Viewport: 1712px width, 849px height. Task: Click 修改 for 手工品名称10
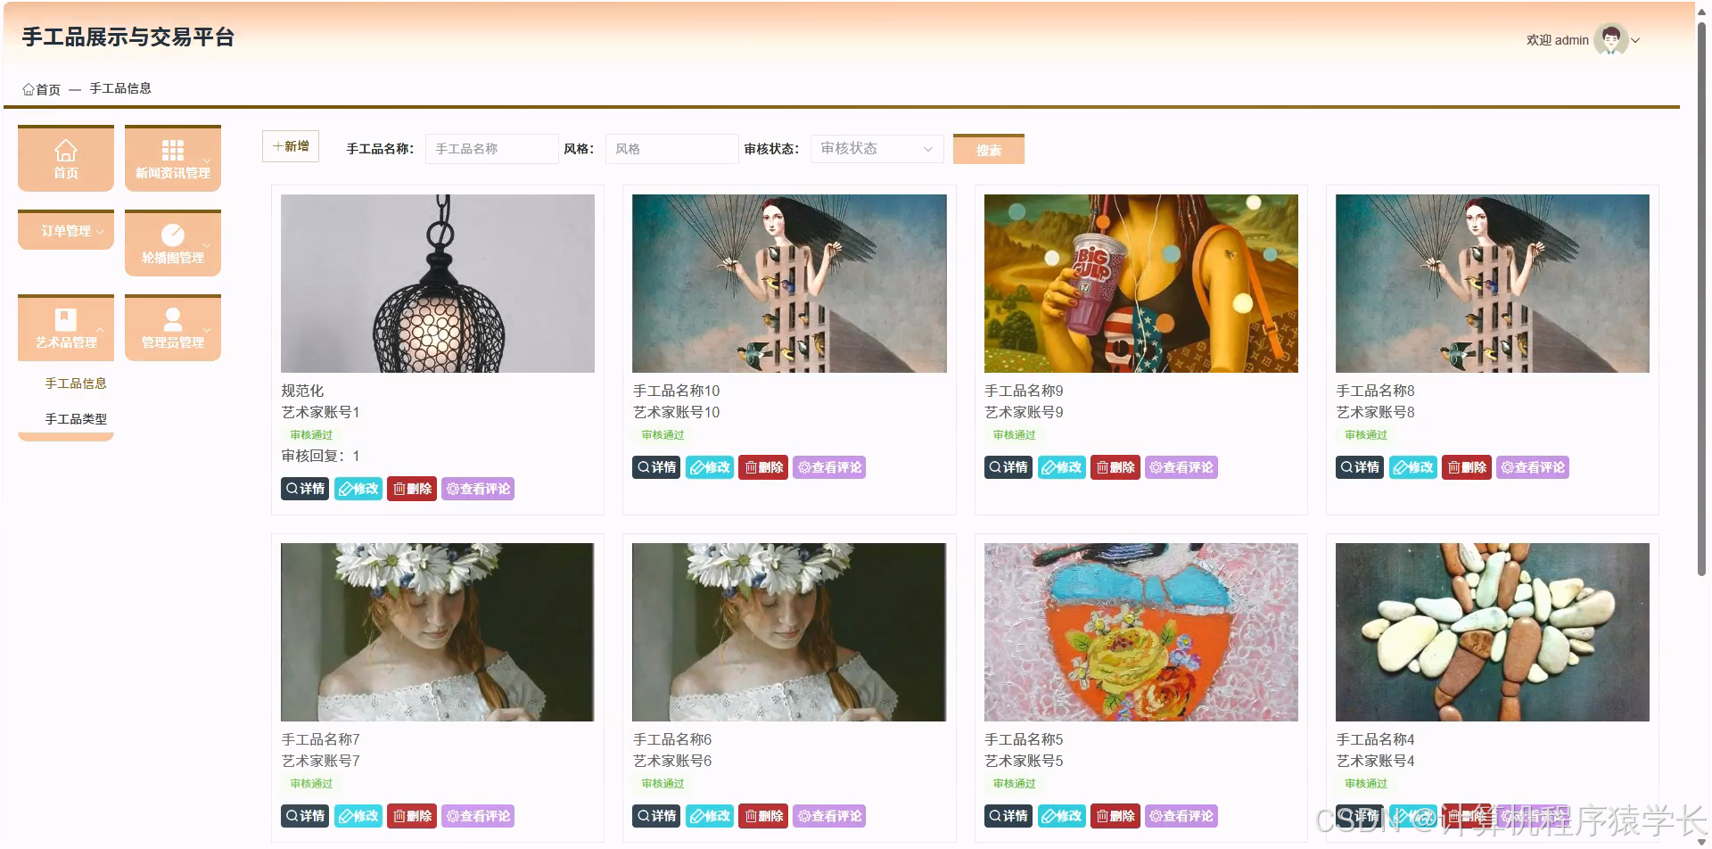(710, 467)
